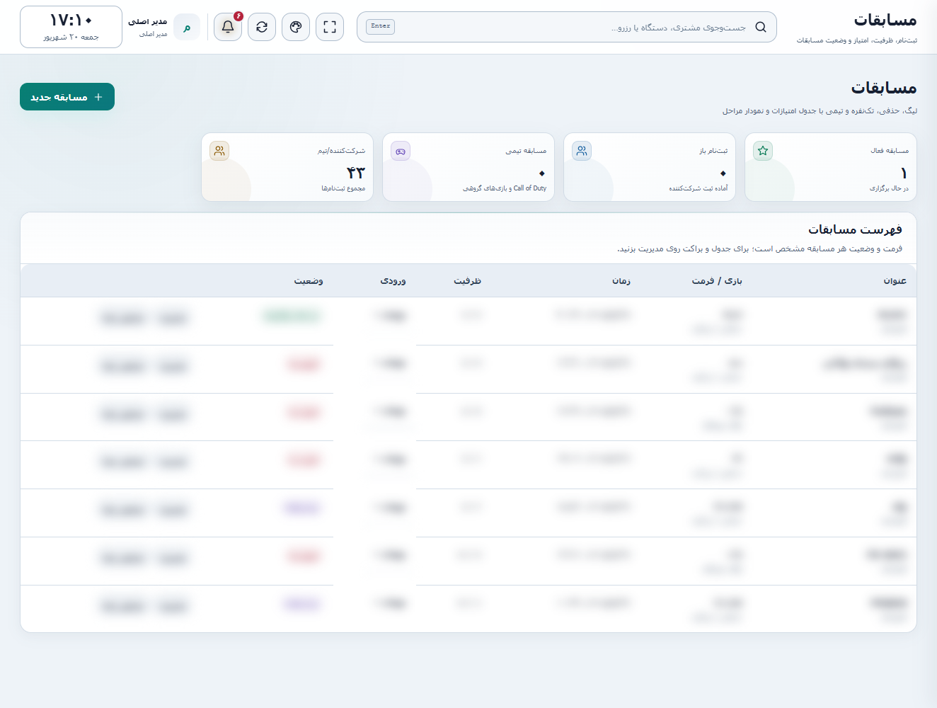Viewport: 937px width, 708px height.
Task: Click the بازی / فرمت column header
Action: pos(717,281)
